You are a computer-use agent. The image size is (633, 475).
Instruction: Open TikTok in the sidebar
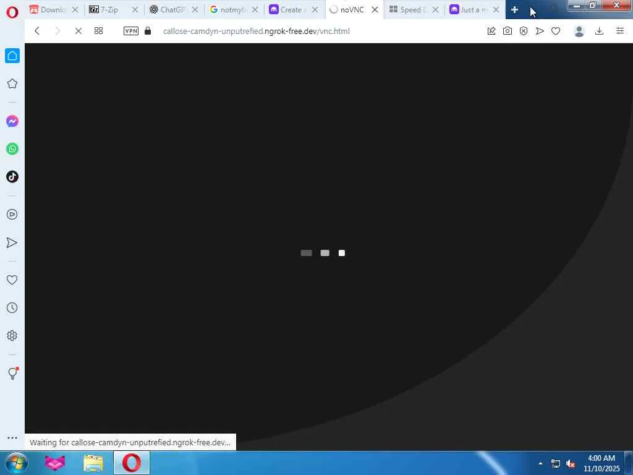[x=12, y=177]
